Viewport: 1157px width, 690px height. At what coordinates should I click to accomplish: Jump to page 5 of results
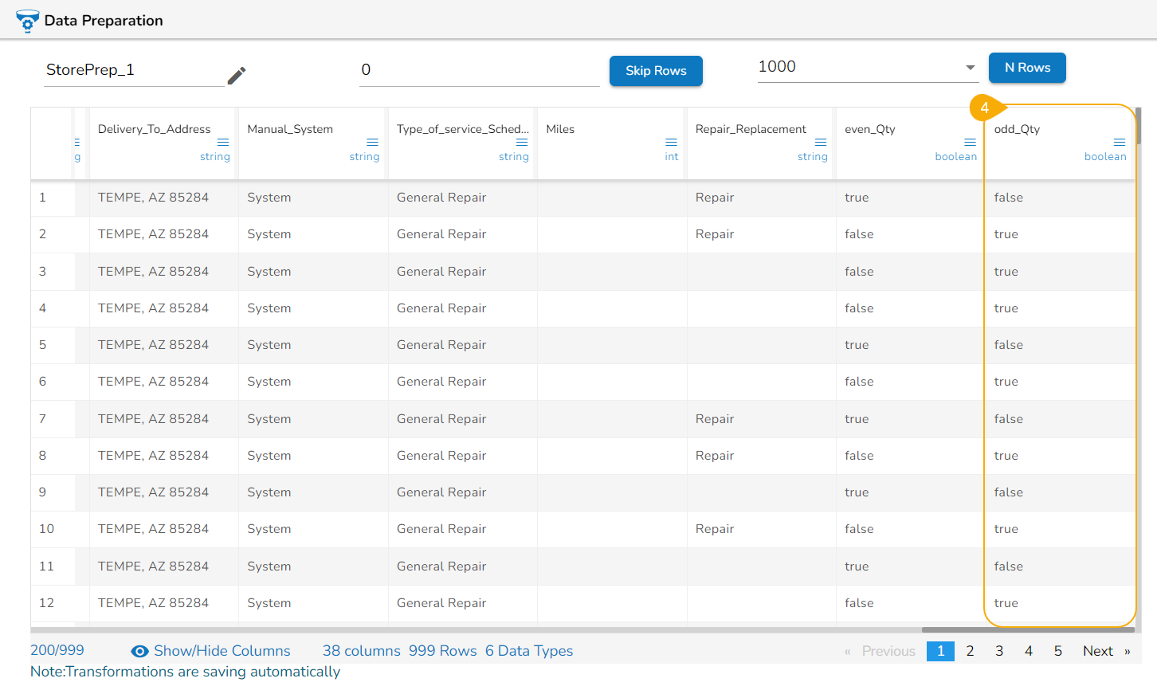[1058, 651]
